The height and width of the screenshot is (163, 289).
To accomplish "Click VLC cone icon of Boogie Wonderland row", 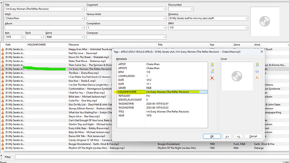I will point(3,144).
